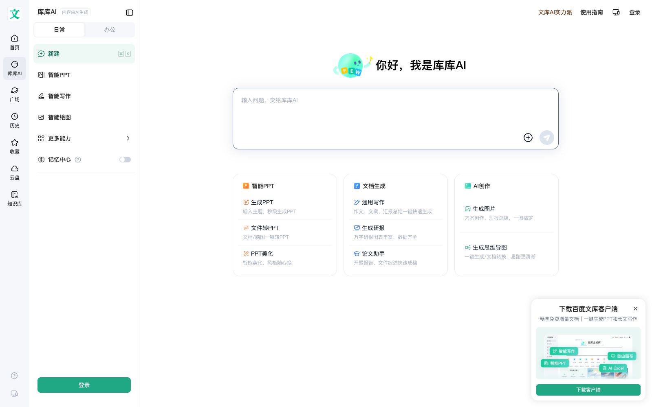
Task: Click the 记忆中心 help question icon
Action: tap(78, 160)
